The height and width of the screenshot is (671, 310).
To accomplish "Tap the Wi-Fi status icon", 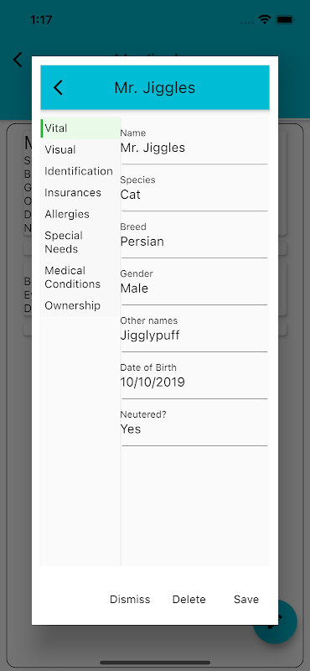I will pos(265,19).
